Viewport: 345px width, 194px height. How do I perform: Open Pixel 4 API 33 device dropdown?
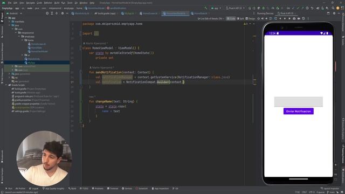(x=235, y=8)
